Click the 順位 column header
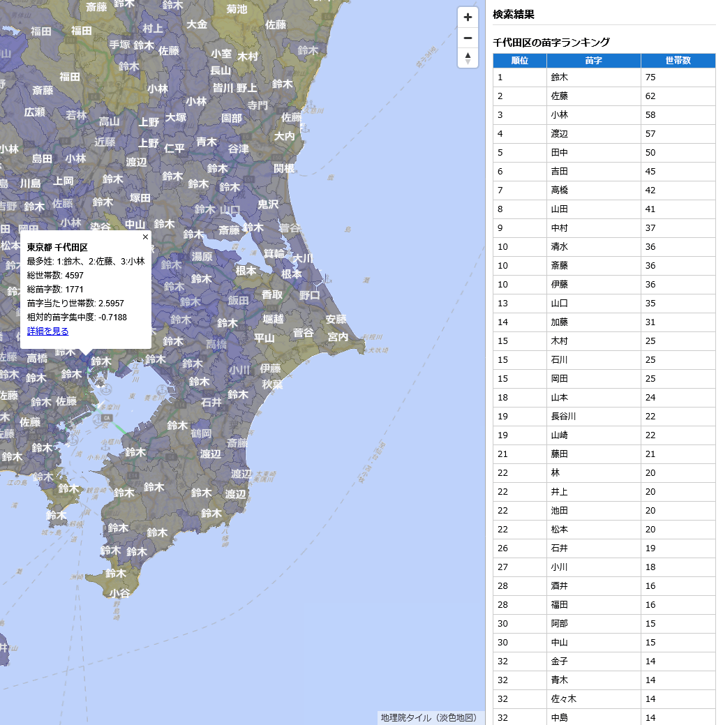This screenshot has width=723, height=725. click(519, 61)
